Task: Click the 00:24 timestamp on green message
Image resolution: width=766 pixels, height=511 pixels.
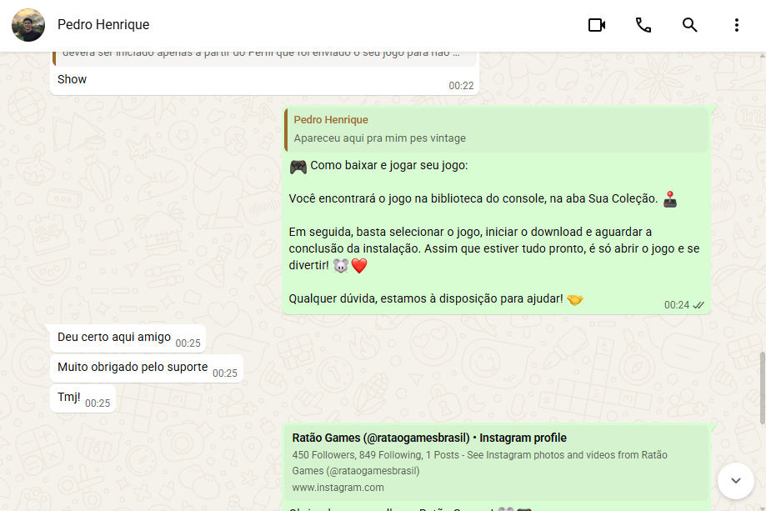Action: coord(677,305)
